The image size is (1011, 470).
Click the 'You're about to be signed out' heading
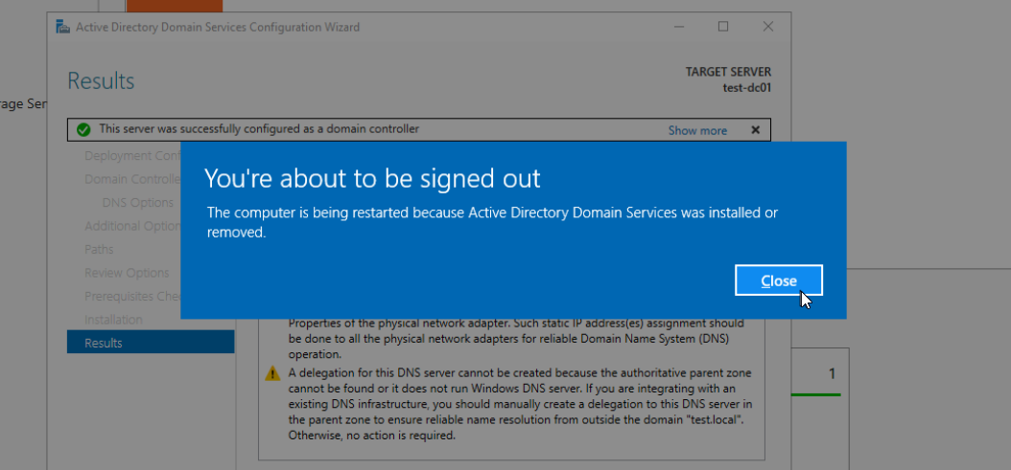(372, 178)
